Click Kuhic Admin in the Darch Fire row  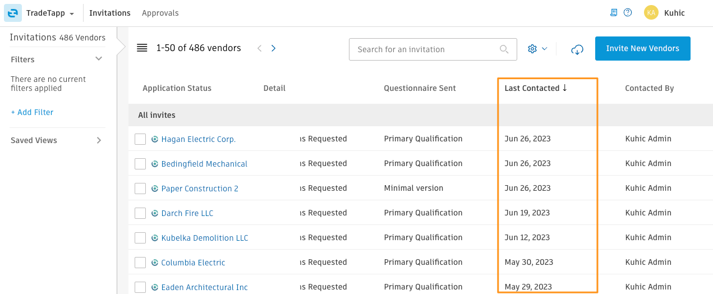(648, 213)
